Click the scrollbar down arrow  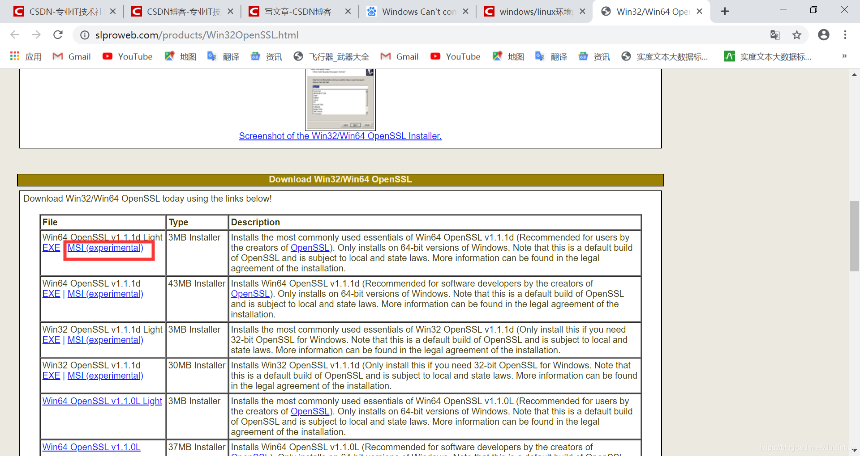(x=854, y=450)
